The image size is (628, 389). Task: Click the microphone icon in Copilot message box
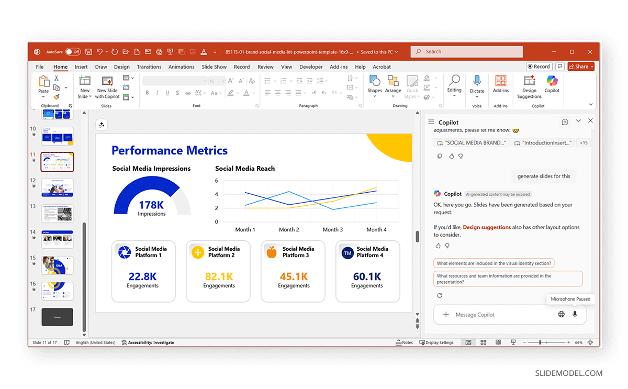point(575,315)
